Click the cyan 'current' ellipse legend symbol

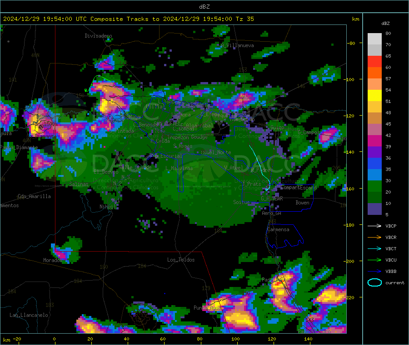tap(374, 282)
